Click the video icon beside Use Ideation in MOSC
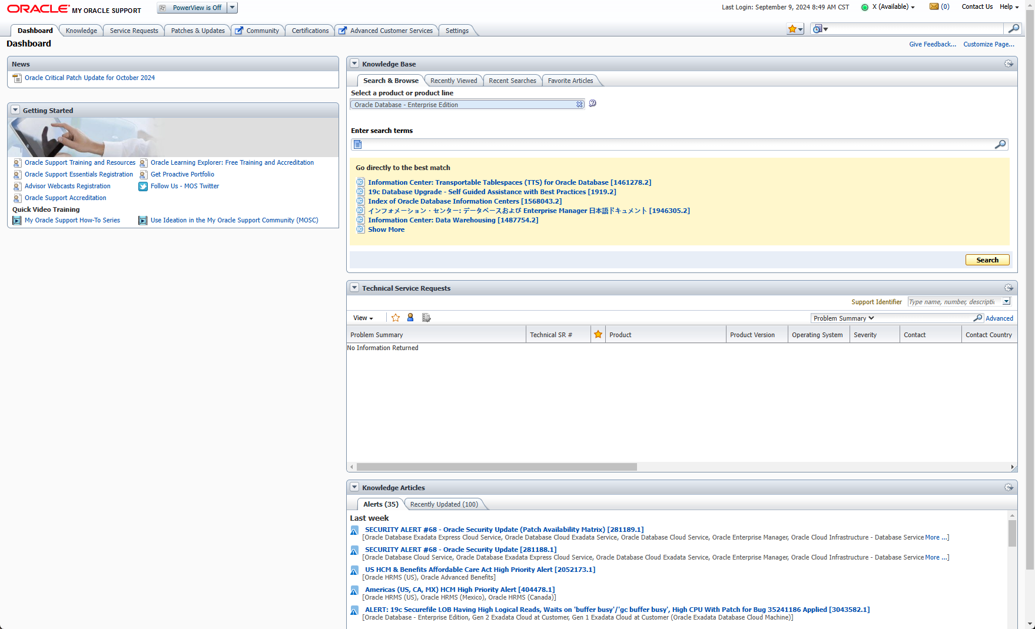This screenshot has height=629, width=1035. pyautogui.click(x=143, y=221)
